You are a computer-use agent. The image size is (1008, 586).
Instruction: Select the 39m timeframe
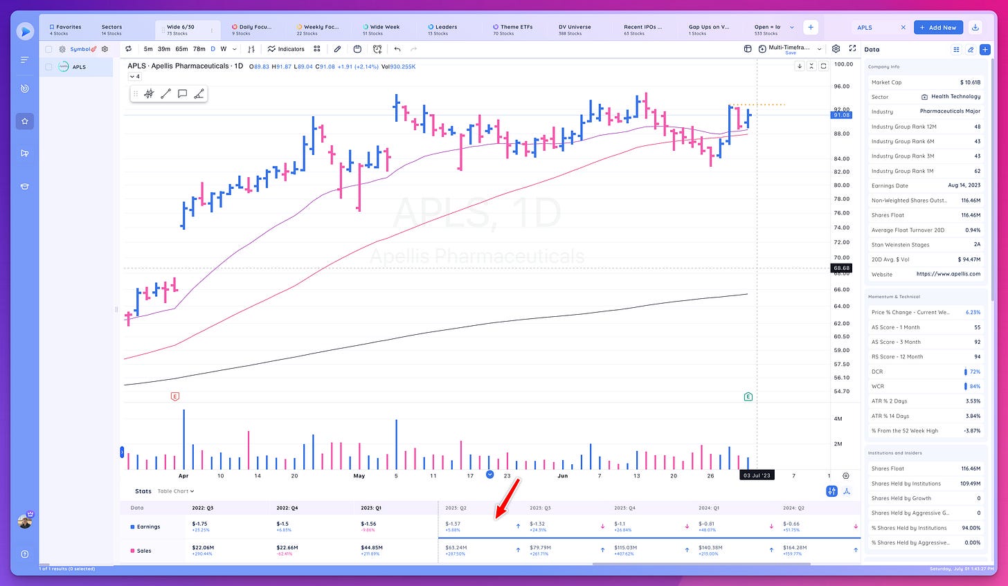[x=164, y=49]
